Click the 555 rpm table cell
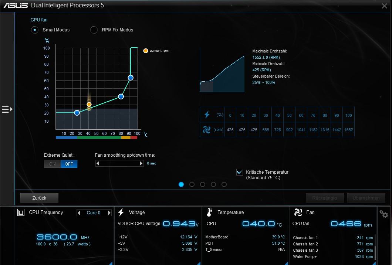Screen dimensions: 392x265 pyautogui.click(x=266, y=130)
